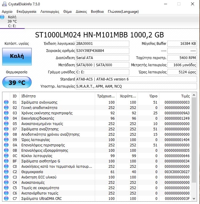Screen dimensions: 200x204
Task: Click the 1606 μονάδες power-on count field
Action: pyautogui.click(x=182, y=65)
